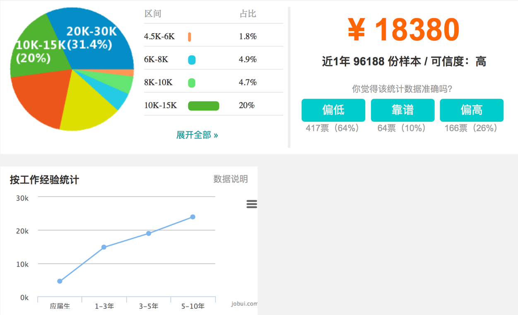The width and height of the screenshot is (518, 315).
Task: Click the 4.7% percentage value
Action: [248, 82]
